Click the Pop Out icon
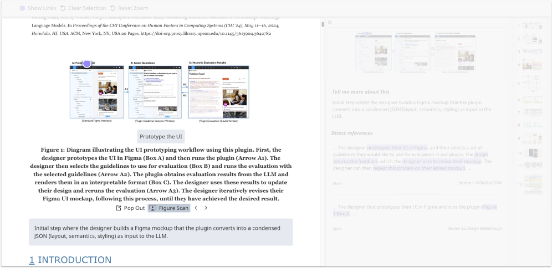 (x=119, y=208)
